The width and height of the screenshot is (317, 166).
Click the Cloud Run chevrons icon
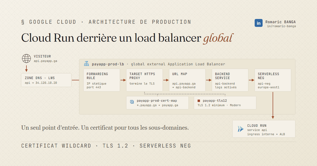pos(240,129)
